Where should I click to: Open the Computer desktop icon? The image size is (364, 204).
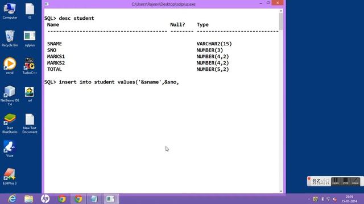click(x=10, y=11)
